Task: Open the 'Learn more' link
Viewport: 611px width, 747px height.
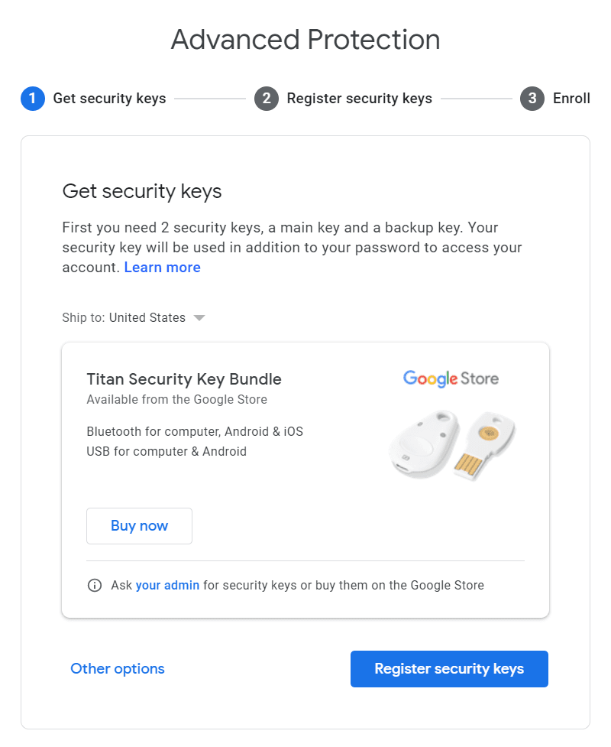Action: pos(162,268)
